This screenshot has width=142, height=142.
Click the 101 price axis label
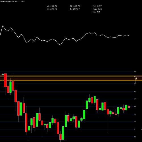[135, 106]
